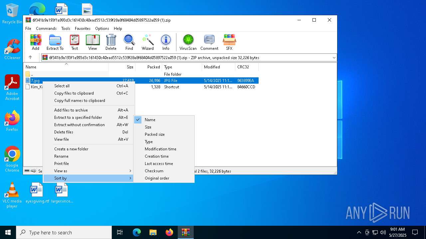
Task: Open the Options menu
Action: point(102,29)
